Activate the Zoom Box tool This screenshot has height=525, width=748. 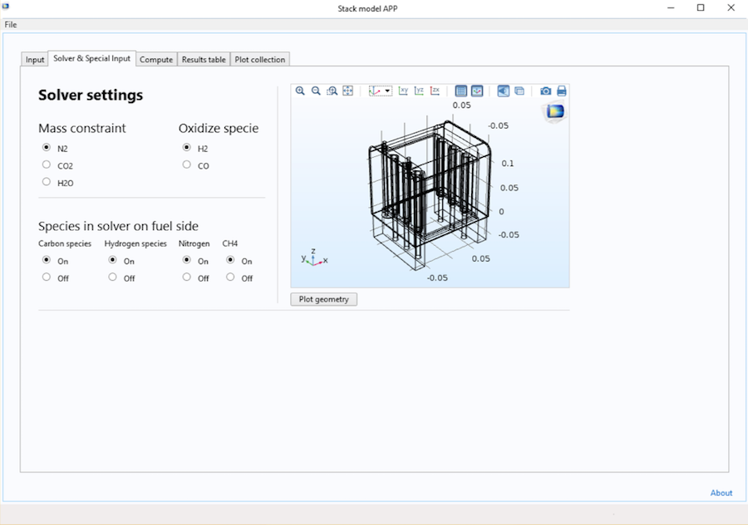coord(332,91)
